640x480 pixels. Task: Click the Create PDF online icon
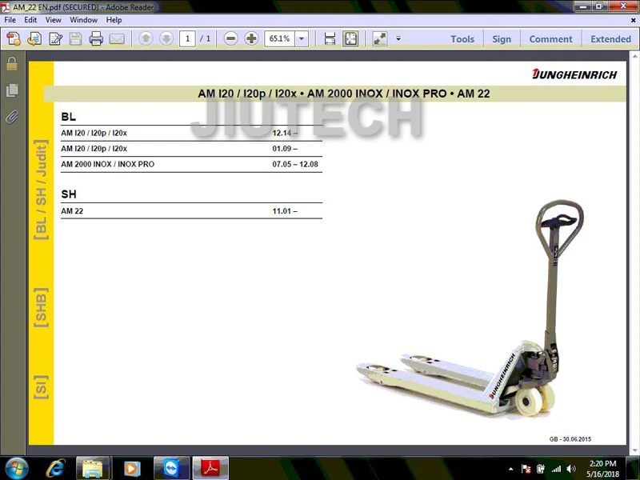click(14, 38)
